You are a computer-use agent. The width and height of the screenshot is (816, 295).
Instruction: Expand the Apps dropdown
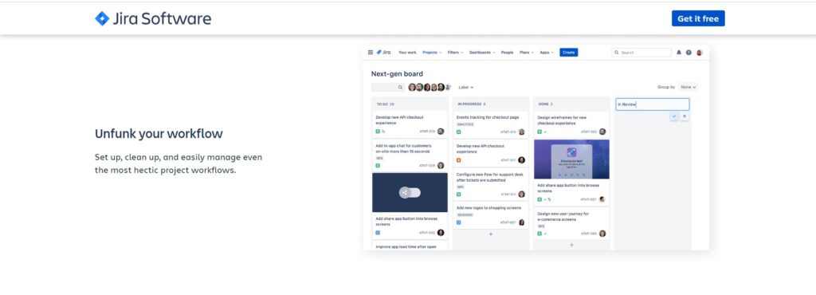coord(547,53)
